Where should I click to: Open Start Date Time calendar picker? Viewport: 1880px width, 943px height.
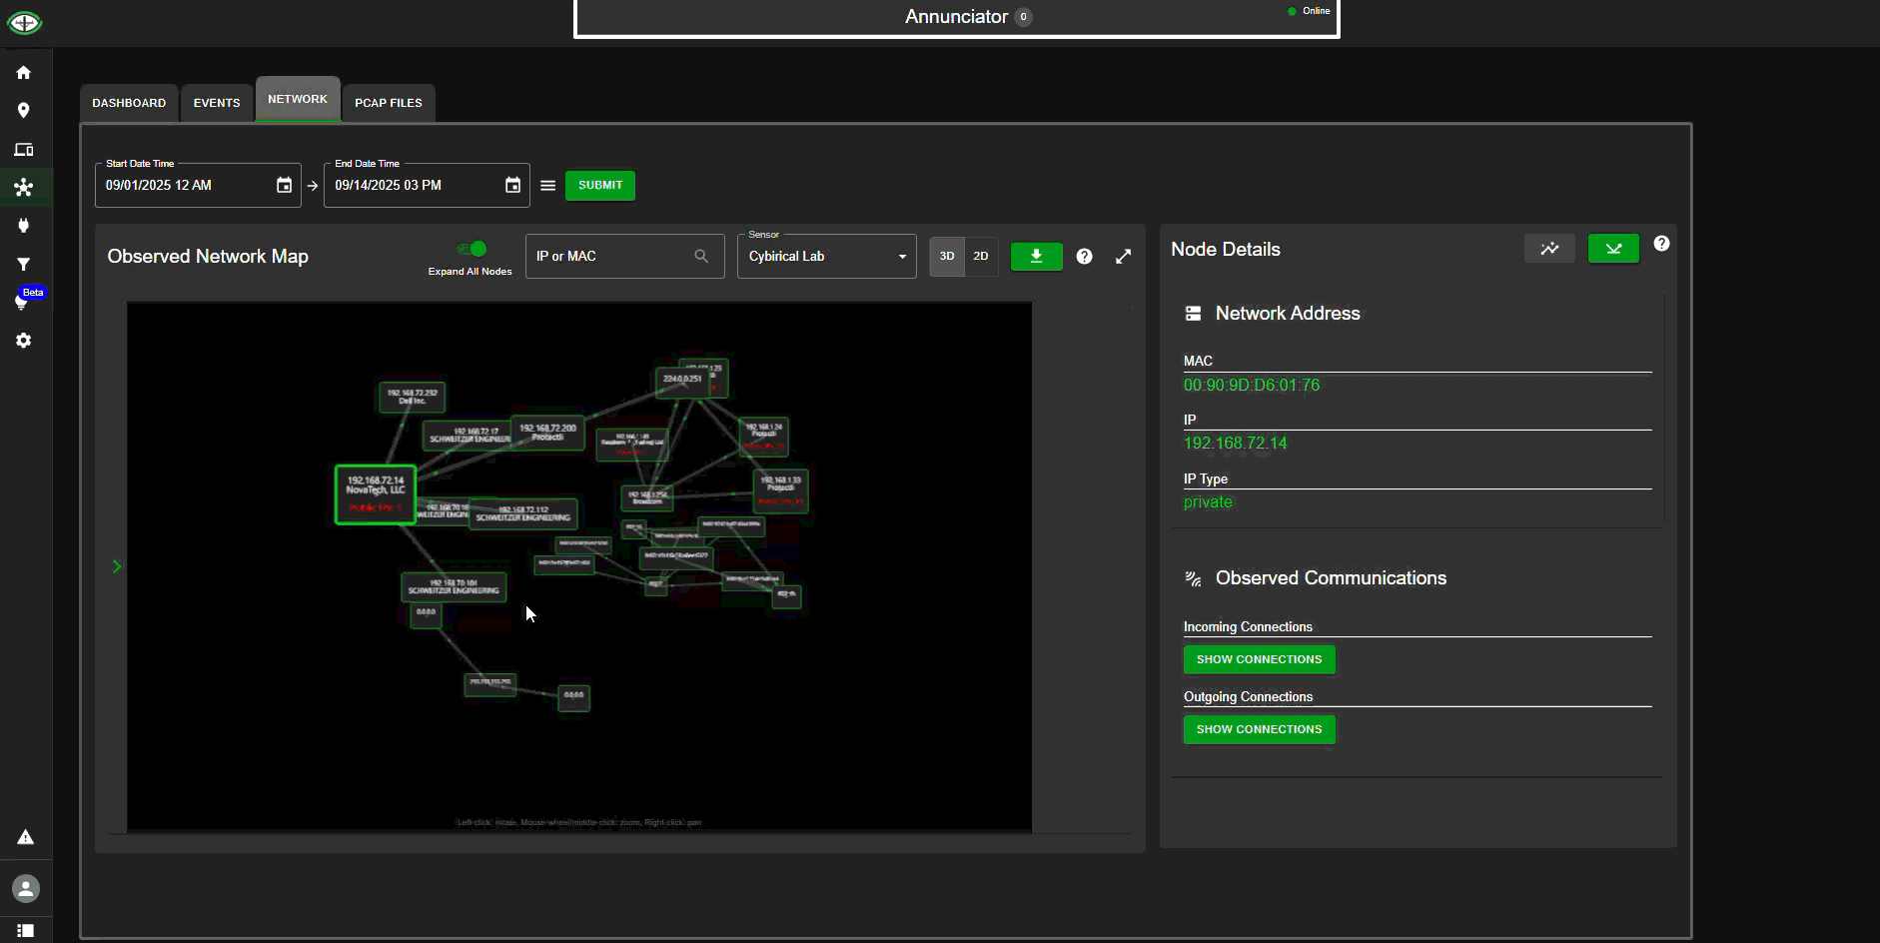[x=284, y=186]
